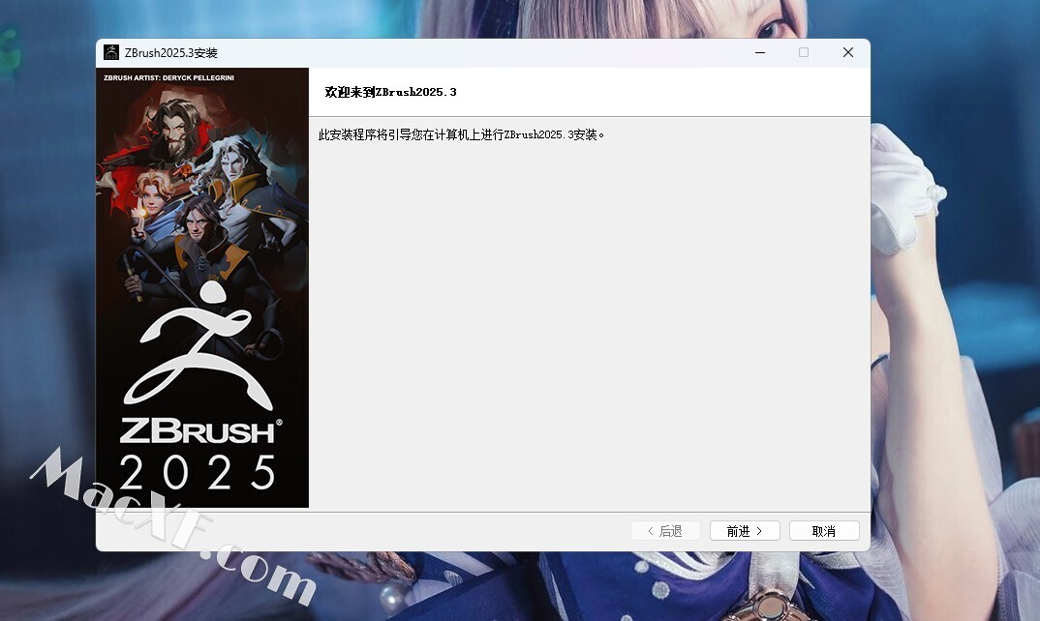The height and width of the screenshot is (621, 1040).
Task: Click the heading 欢迎来到ZBrush2025.3
Action: (x=390, y=92)
